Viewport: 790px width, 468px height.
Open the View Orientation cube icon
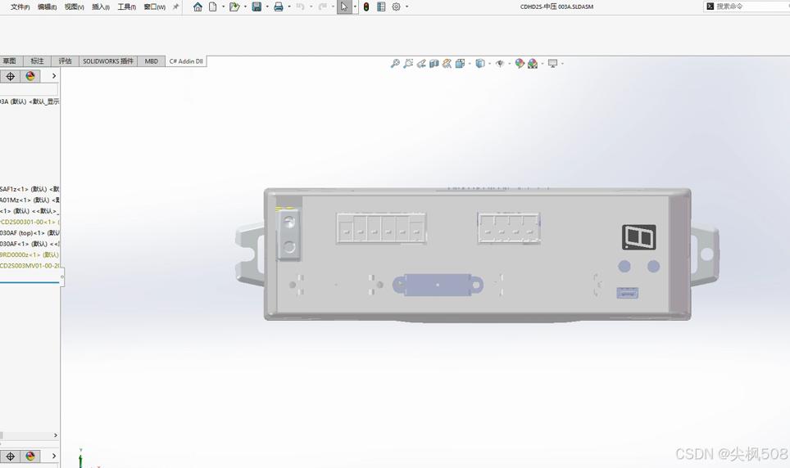click(x=460, y=63)
